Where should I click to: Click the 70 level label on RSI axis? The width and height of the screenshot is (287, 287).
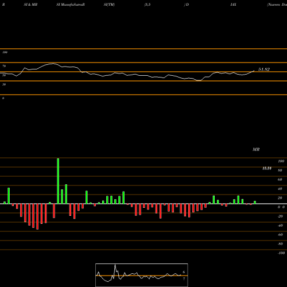[x=4, y=66]
